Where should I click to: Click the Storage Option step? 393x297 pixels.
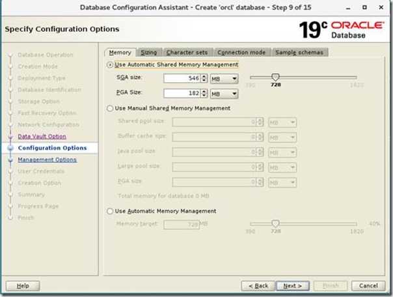click(x=38, y=102)
